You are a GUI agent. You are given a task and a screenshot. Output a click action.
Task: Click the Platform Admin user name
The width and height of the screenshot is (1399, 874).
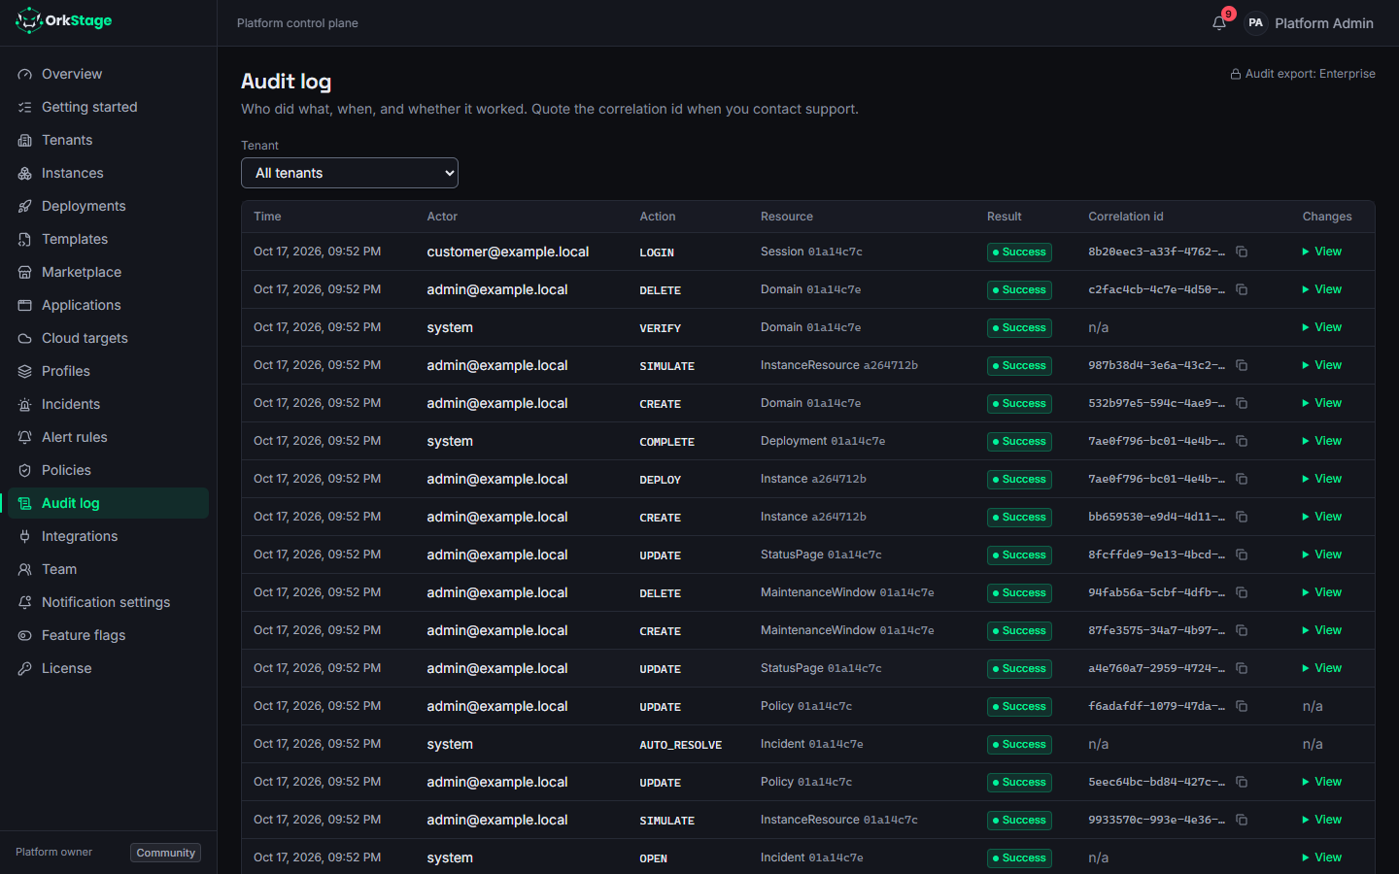(x=1324, y=23)
